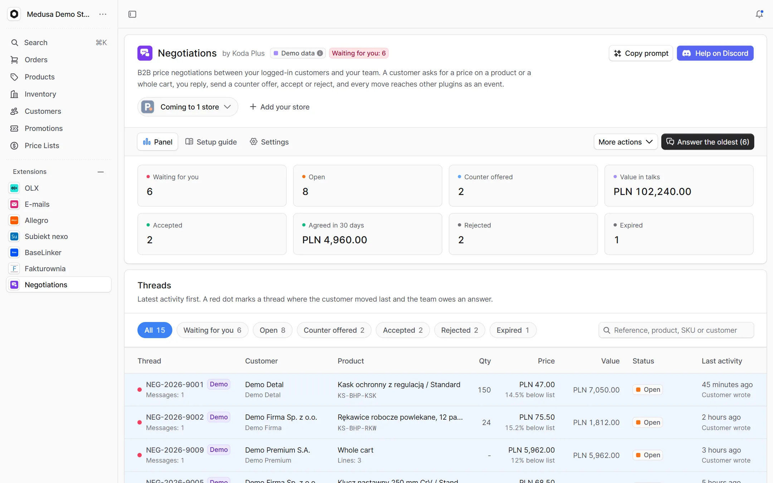Open the BaseLinker extension icon
773x483 pixels.
pyautogui.click(x=14, y=253)
